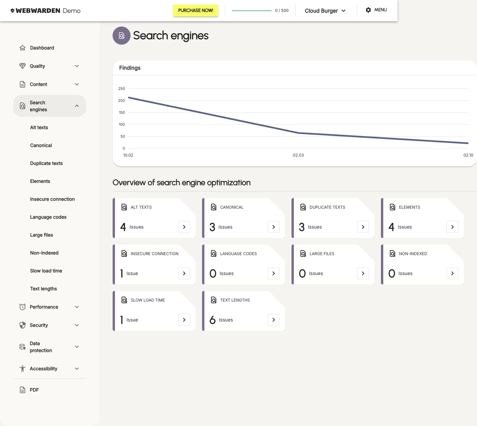
Task: Click the Quality diamond icon in sidebar
Action: [x=23, y=66]
